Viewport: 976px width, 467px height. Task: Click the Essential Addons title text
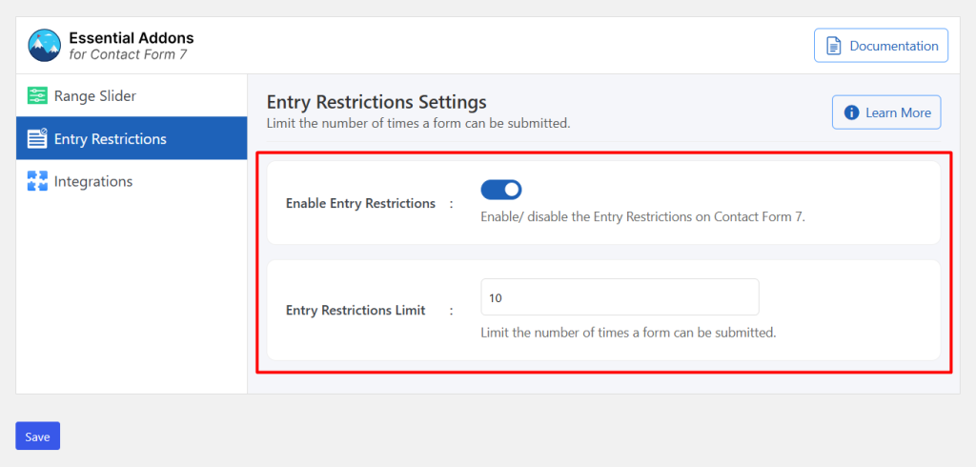tap(132, 38)
